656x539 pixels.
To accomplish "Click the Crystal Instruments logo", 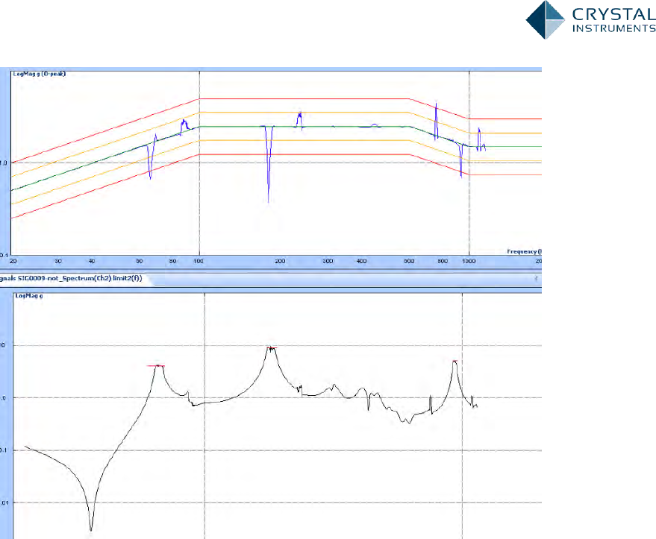I will 590,19.
